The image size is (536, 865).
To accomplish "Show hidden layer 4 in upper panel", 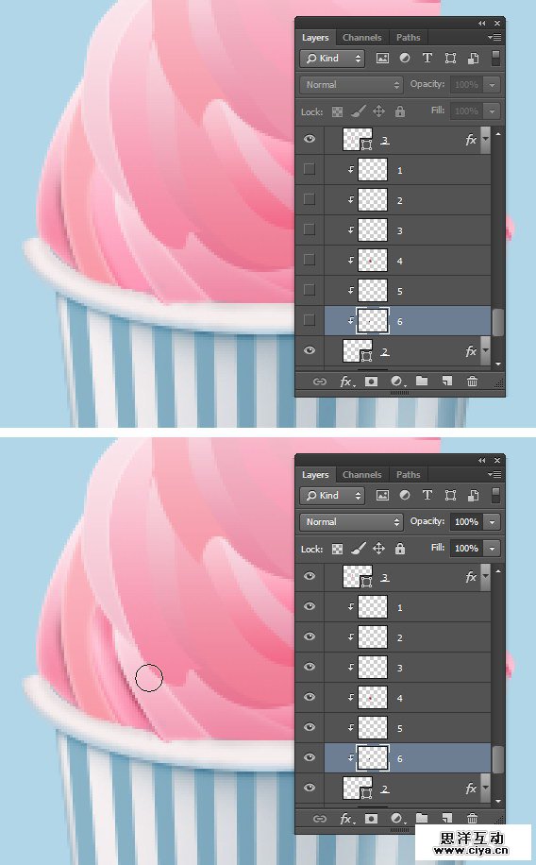I will pyautogui.click(x=310, y=260).
